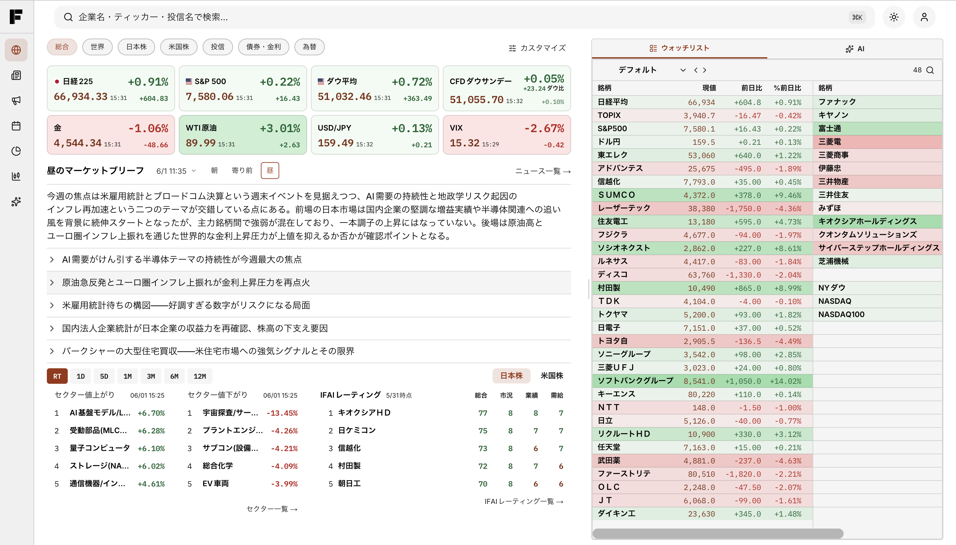This screenshot has width=956, height=545.
Task: Click the watchlist horizontal scrollbar
Action: [718, 533]
